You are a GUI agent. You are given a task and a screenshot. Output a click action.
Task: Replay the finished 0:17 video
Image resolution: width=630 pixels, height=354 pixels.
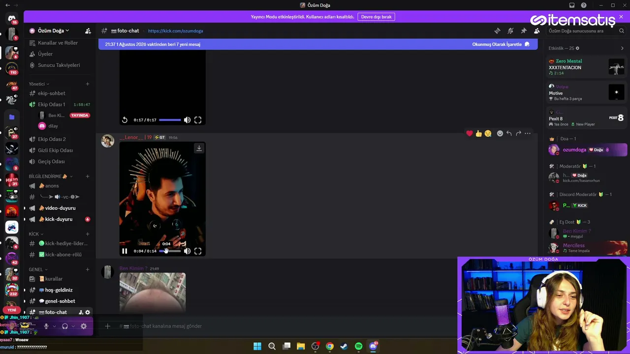[x=125, y=120]
